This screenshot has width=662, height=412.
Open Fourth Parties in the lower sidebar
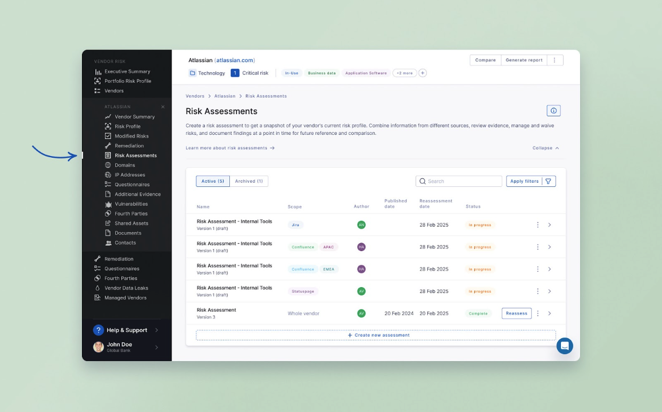pos(121,278)
